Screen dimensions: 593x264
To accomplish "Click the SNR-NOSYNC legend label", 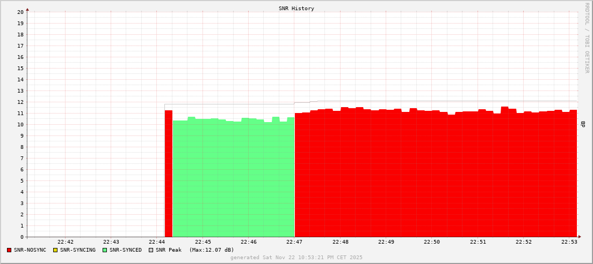I will click(x=30, y=250).
